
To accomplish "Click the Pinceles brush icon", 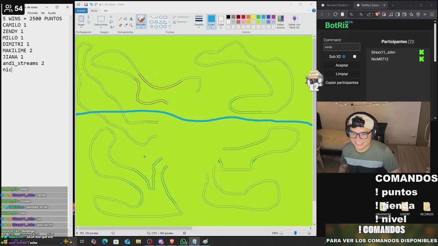I will tap(141, 19).
